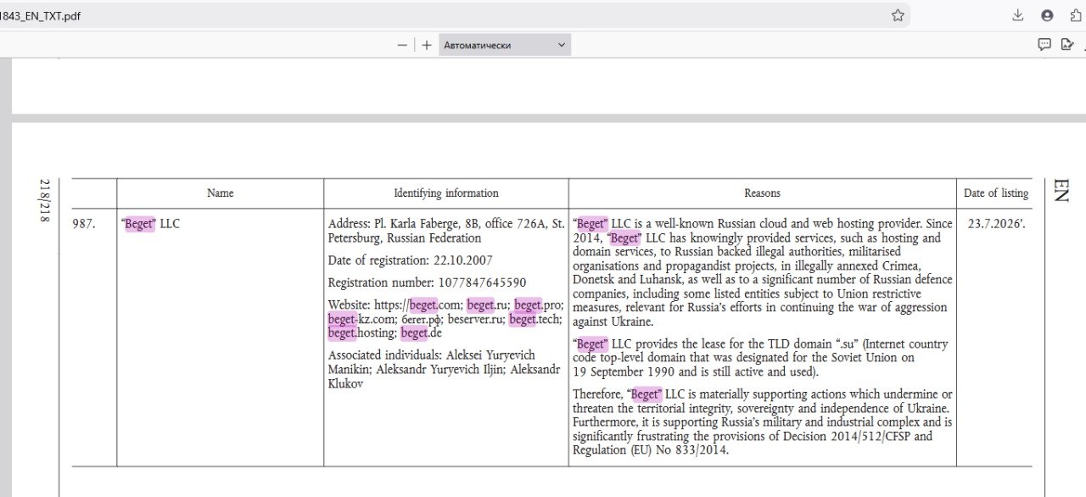Click the 'beget-kz.com' website entry
Image resolution: width=1086 pixels, height=497 pixels.
pos(362,319)
